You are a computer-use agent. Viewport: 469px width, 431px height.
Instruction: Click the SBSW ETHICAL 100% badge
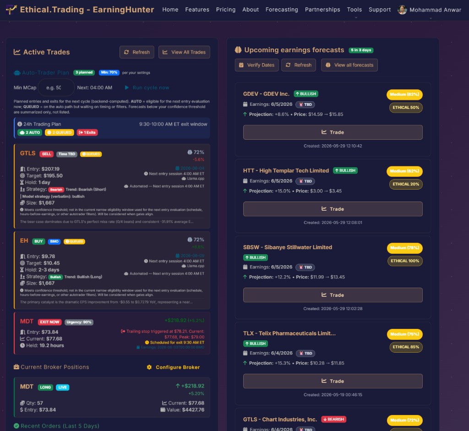pyautogui.click(x=405, y=261)
